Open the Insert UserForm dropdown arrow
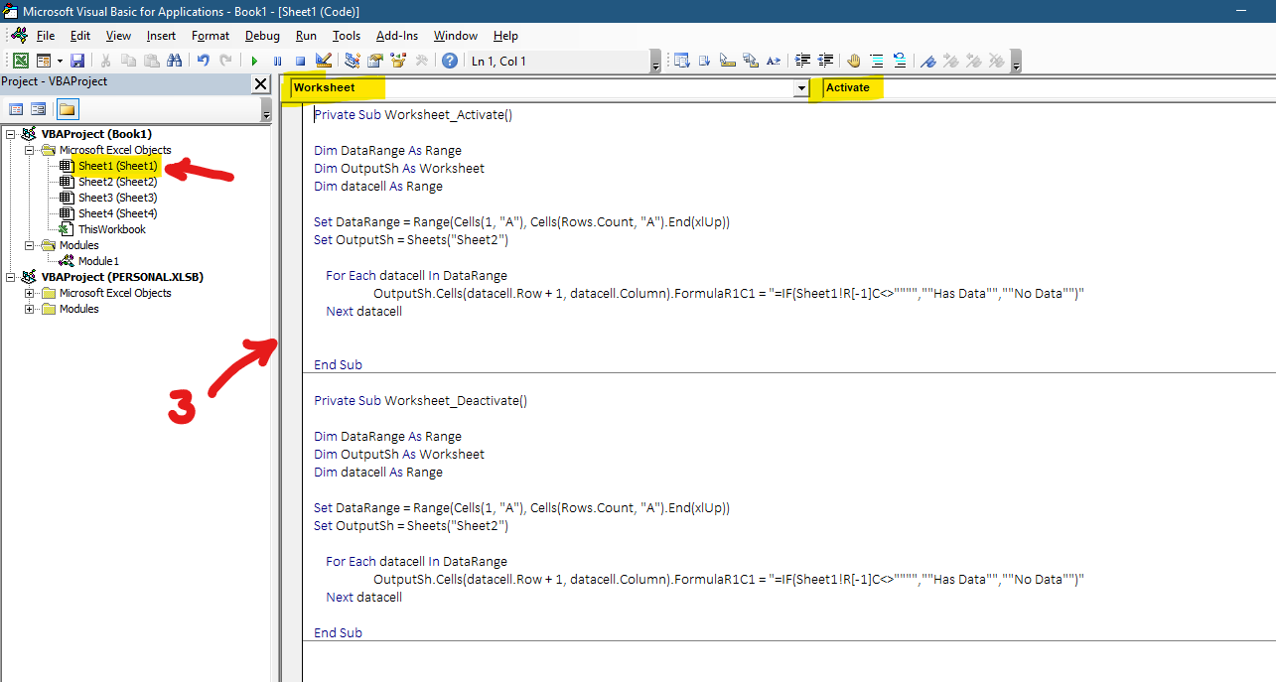This screenshot has width=1276, height=682. coord(60,61)
